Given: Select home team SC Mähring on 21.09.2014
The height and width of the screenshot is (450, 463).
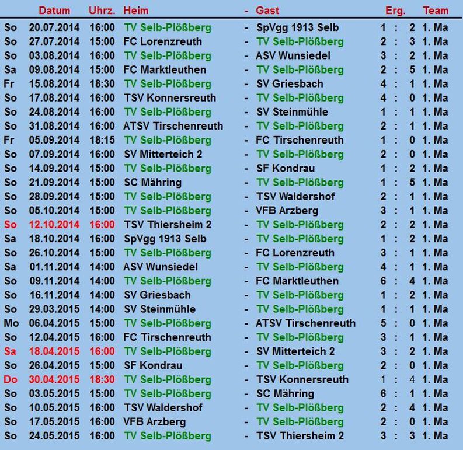Looking at the screenshot, I should (152, 183).
